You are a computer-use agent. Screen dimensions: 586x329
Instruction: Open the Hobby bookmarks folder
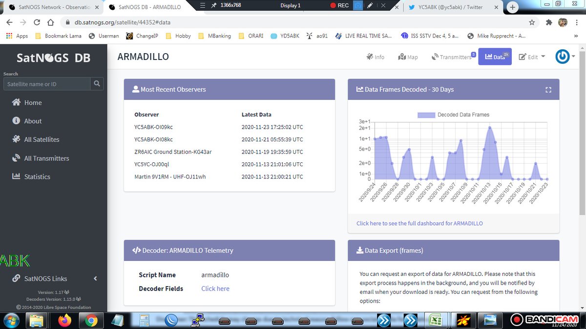[x=179, y=36]
